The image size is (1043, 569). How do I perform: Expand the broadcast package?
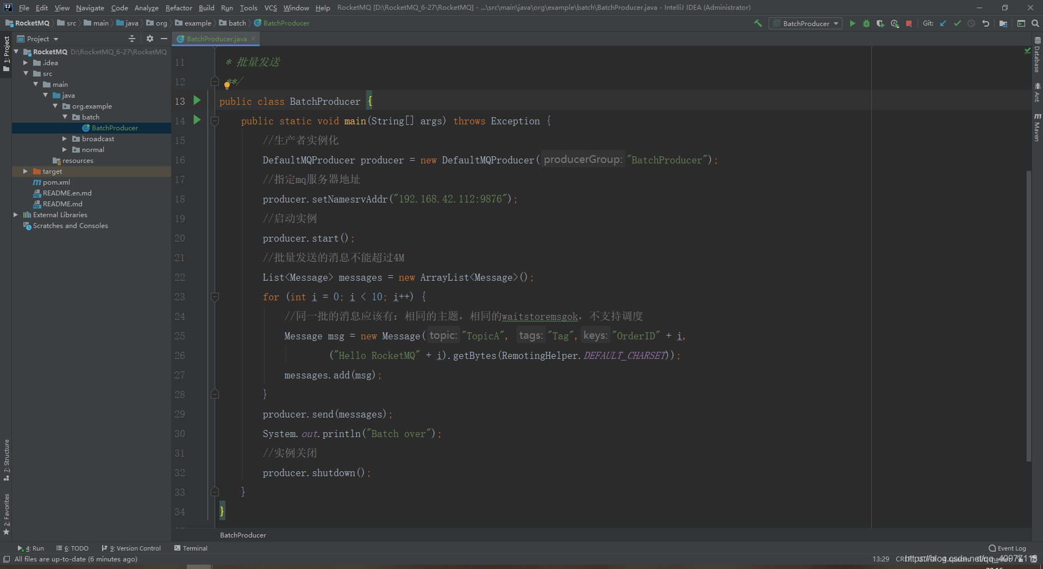65,138
